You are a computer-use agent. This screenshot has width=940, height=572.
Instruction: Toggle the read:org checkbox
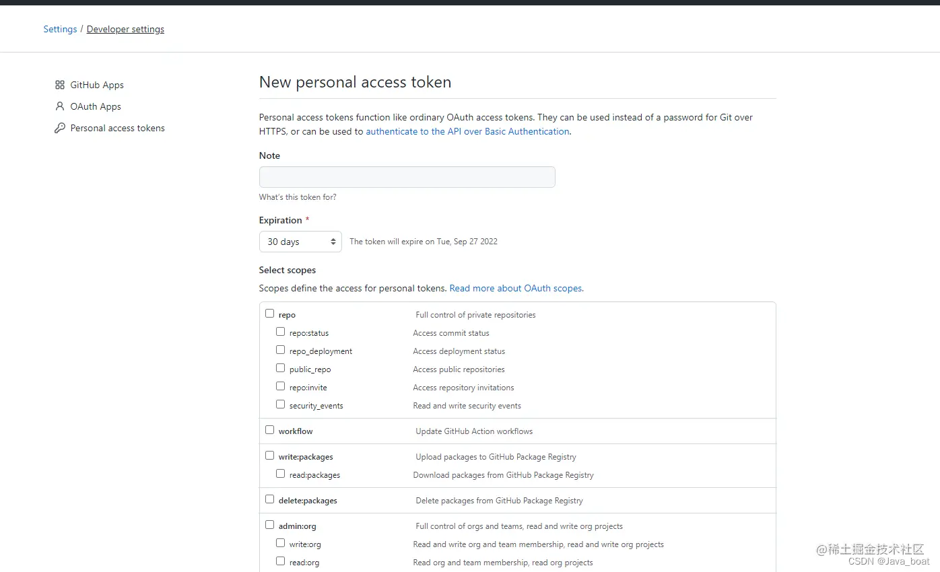tap(281, 561)
